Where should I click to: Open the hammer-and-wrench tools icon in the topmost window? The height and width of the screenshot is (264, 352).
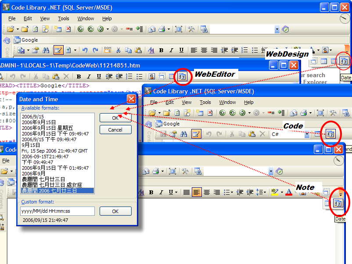click(191, 29)
